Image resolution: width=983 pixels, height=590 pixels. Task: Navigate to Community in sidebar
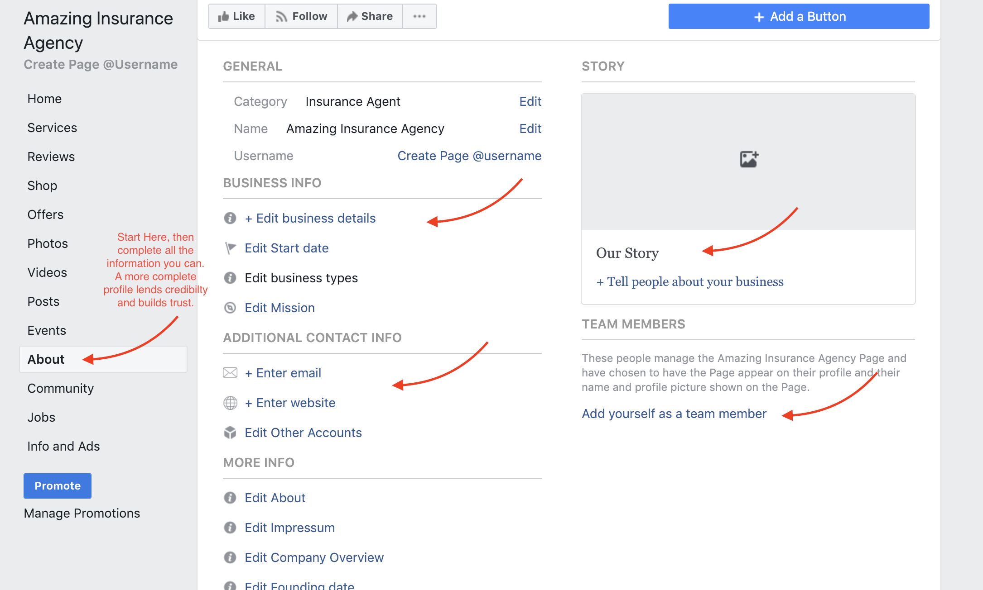point(60,388)
